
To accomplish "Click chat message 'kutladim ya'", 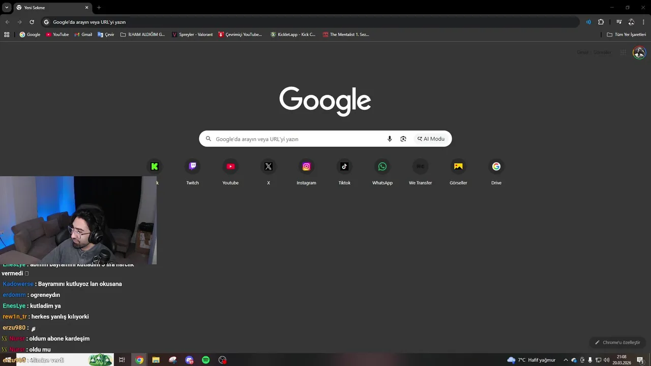I will click(45, 306).
